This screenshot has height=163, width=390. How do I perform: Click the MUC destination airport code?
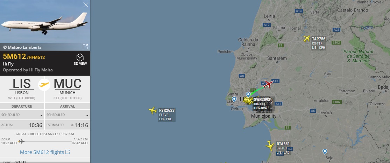[68, 84]
